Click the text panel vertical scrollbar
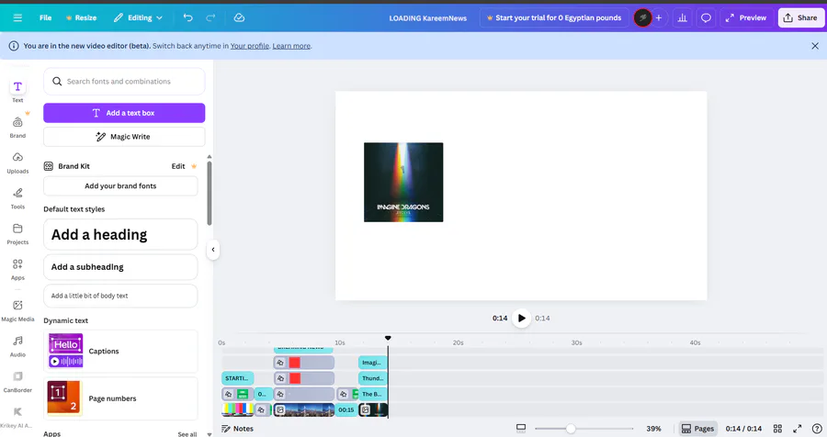Screen dimensions: 827x437 point(210,193)
